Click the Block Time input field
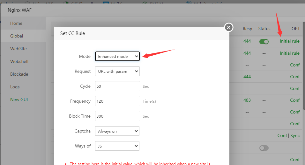 click(117, 116)
